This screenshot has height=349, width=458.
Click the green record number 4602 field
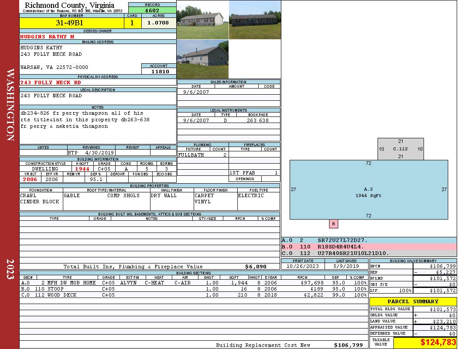(x=152, y=10)
